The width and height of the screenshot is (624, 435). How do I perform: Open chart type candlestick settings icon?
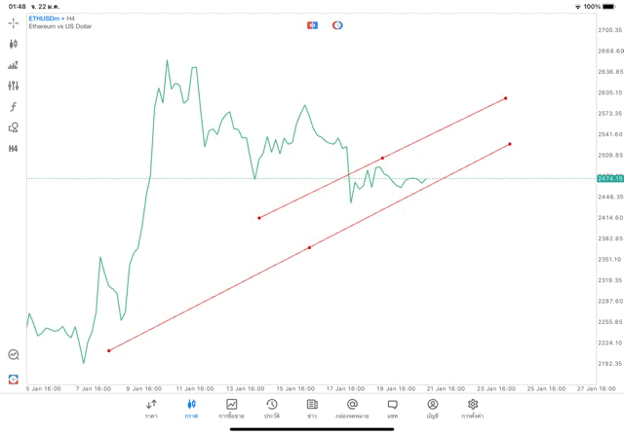point(14,44)
